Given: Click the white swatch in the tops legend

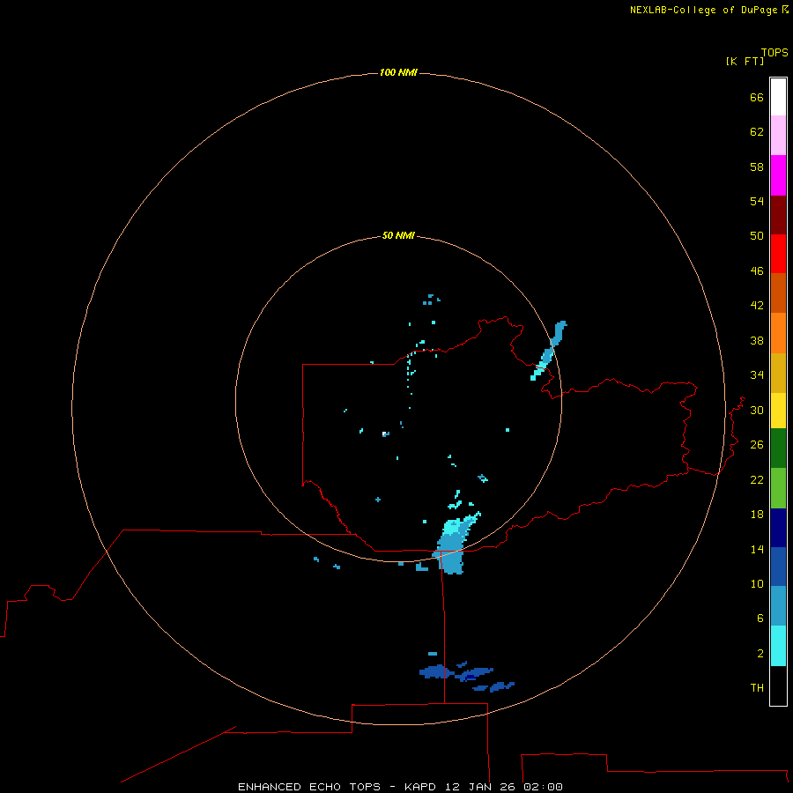Looking at the screenshot, I should (x=778, y=97).
